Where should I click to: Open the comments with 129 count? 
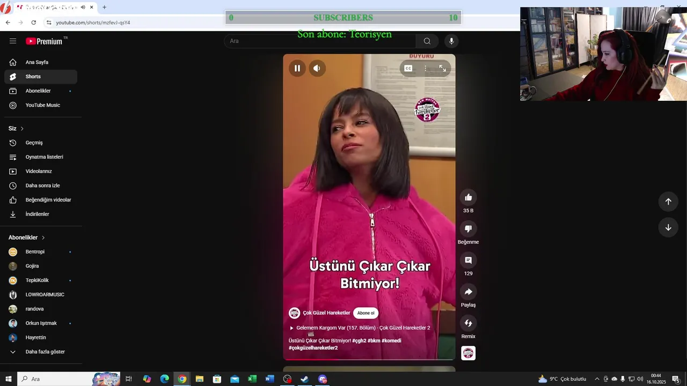[x=469, y=260]
